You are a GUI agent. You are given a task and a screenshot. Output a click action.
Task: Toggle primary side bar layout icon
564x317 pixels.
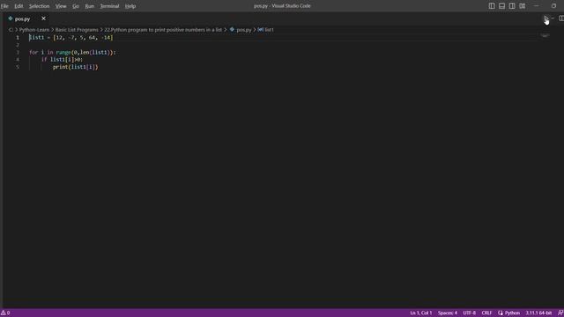pyautogui.click(x=492, y=6)
